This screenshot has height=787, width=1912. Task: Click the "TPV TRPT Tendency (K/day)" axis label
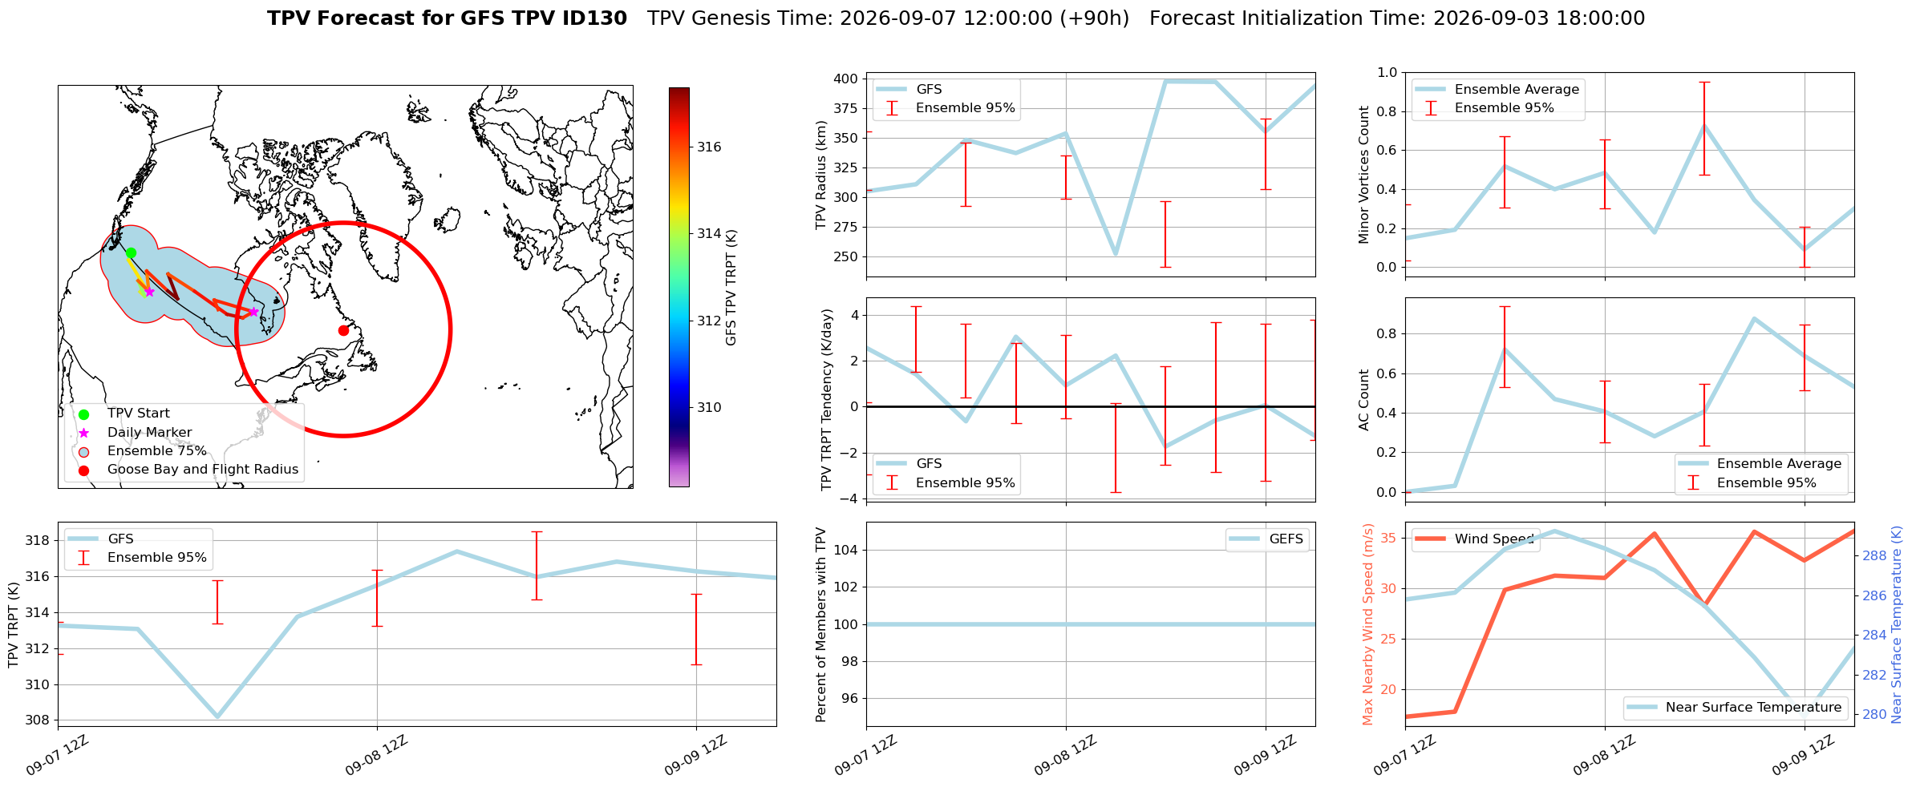coord(827,400)
